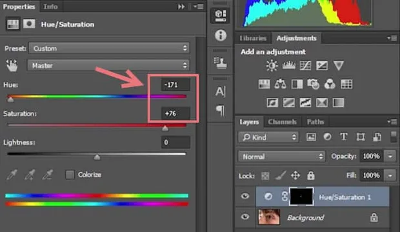
Task: Click the Hue value field showing -171
Action: click(175, 84)
